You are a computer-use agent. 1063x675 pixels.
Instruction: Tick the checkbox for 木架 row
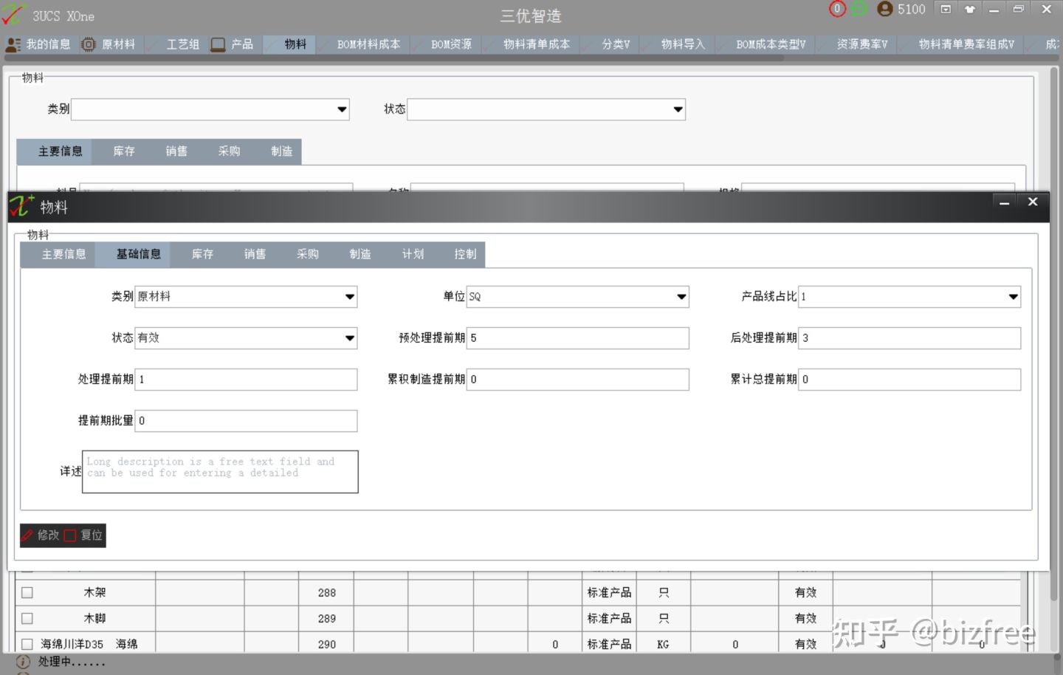point(27,592)
